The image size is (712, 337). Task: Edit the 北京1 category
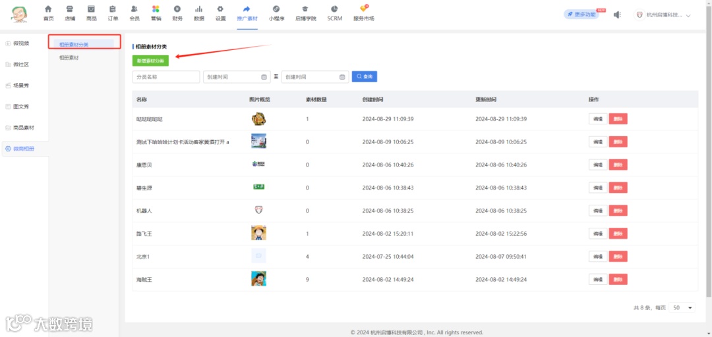[x=598, y=256]
